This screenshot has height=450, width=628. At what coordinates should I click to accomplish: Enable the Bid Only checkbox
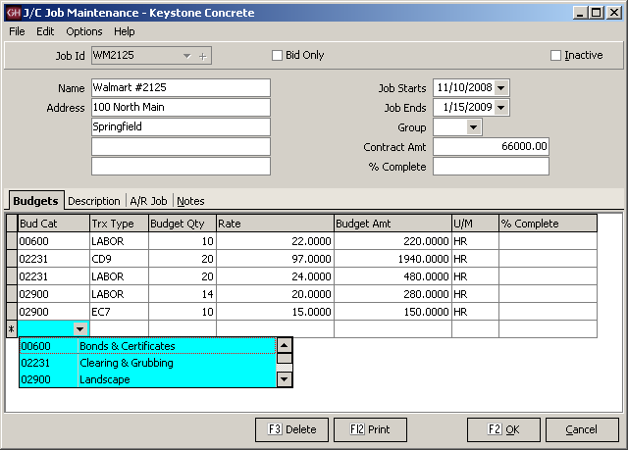[278, 56]
